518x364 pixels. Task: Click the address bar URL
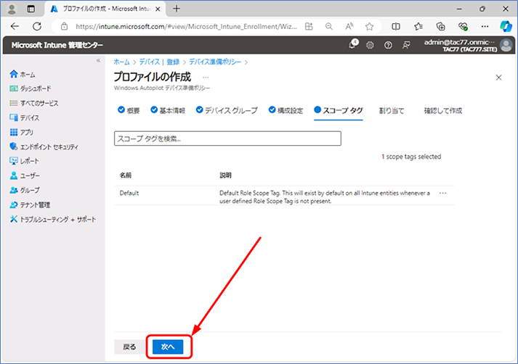(186, 27)
